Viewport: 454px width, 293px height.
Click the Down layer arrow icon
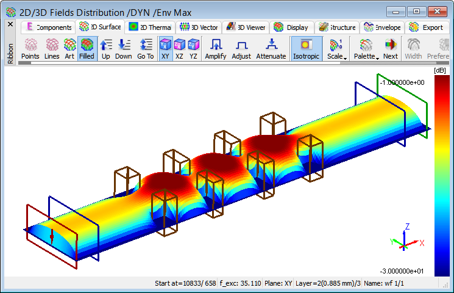(124, 49)
